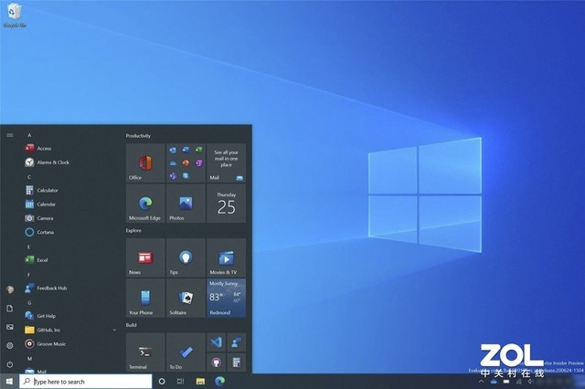
Task: Open Settings gear in Start sidebar
Action: click(x=10, y=345)
